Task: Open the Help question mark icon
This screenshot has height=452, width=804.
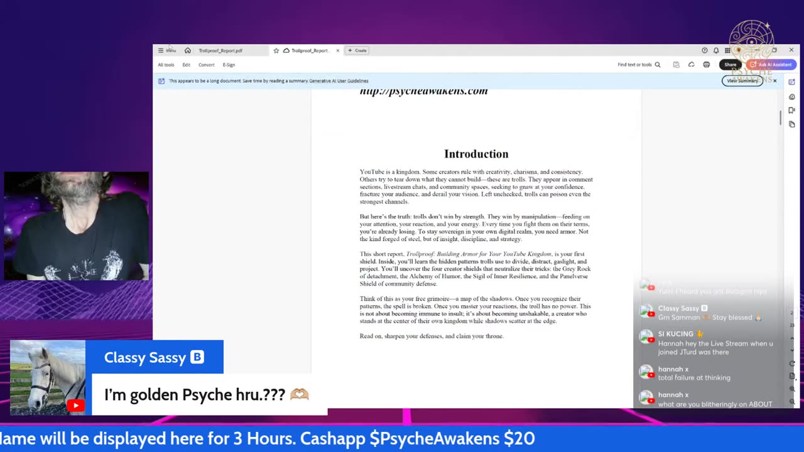Action: [x=704, y=50]
